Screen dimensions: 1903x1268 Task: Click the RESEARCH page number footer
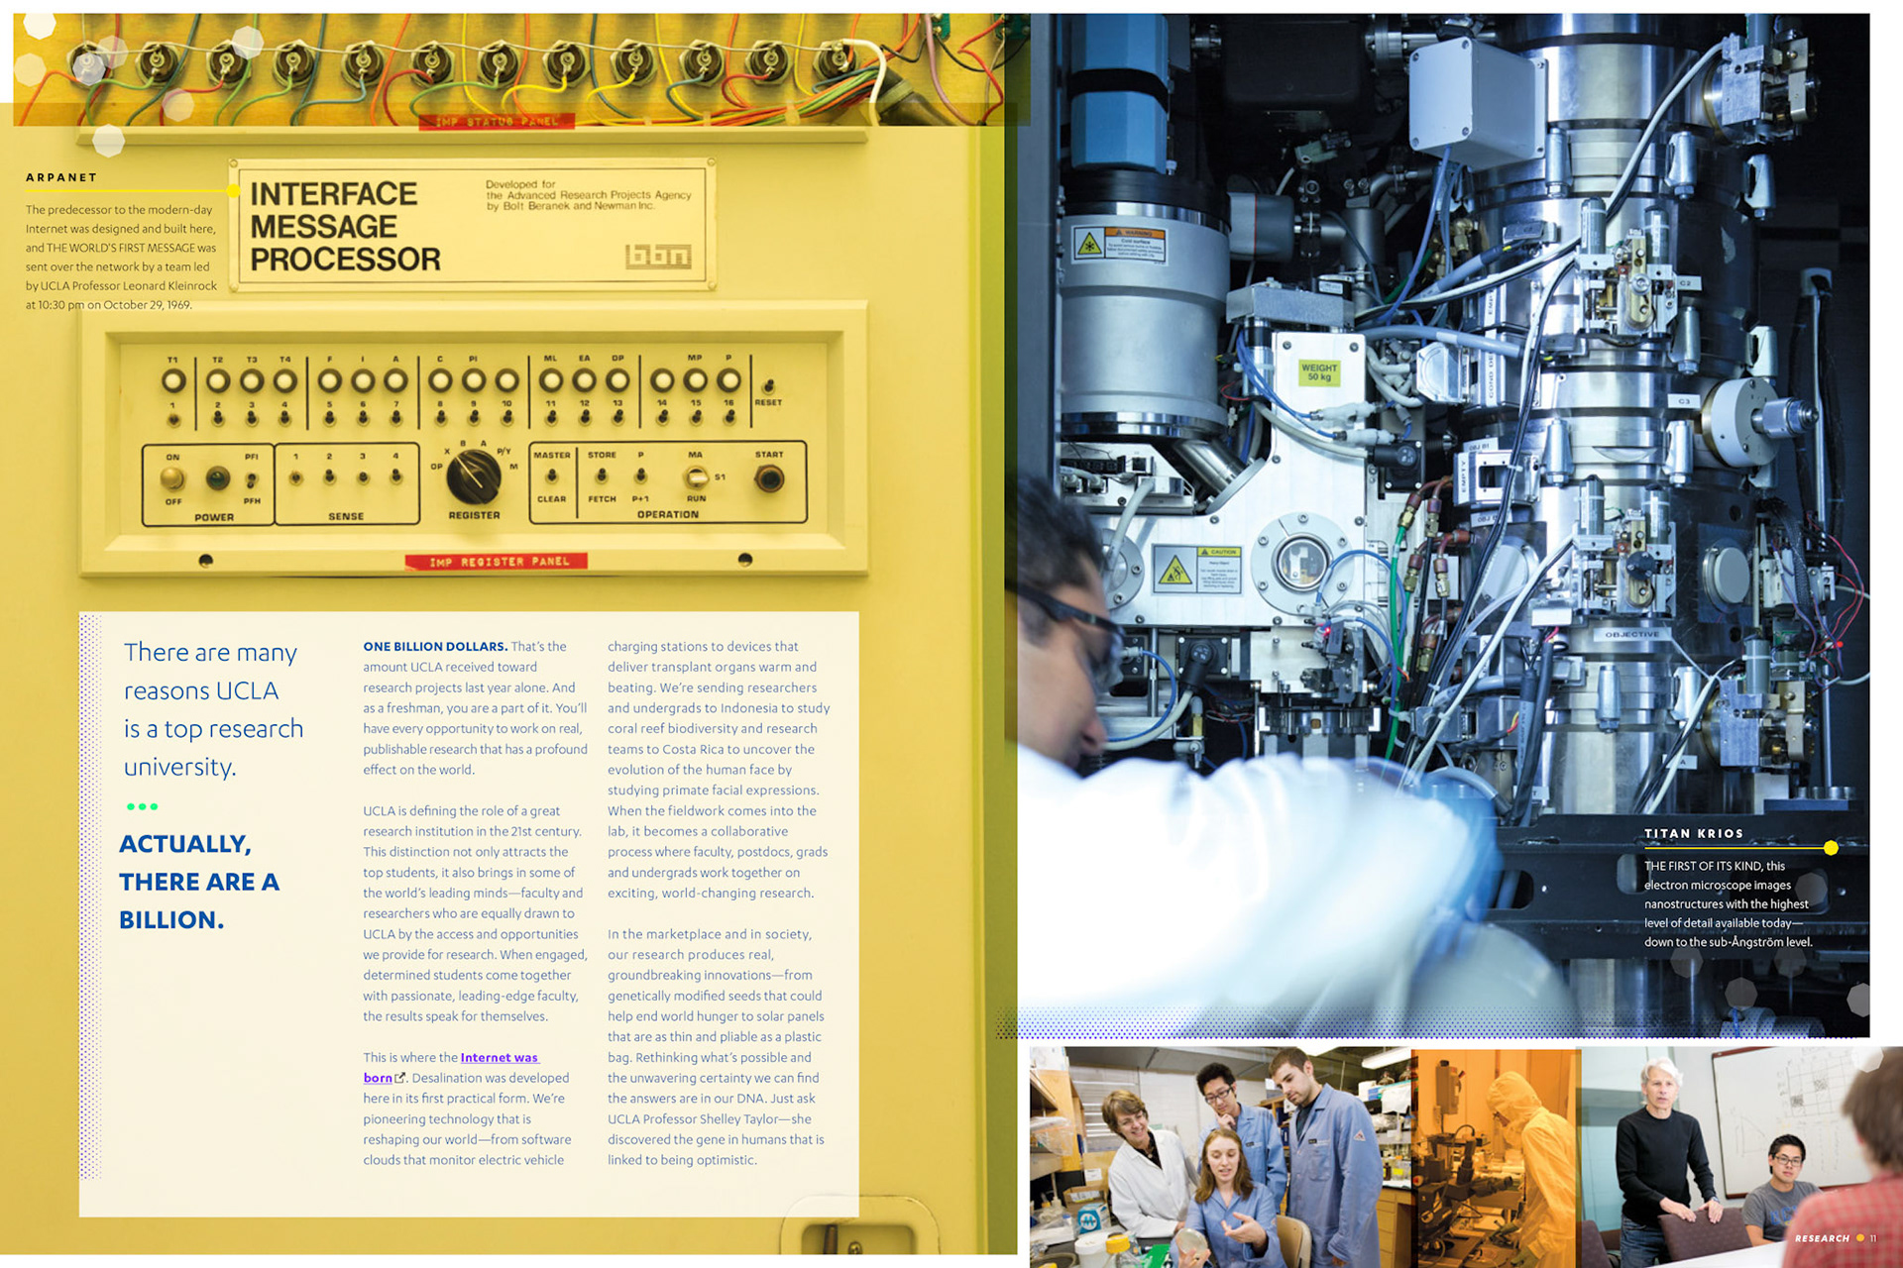pyautogui.click(x=1833, y=1238)
